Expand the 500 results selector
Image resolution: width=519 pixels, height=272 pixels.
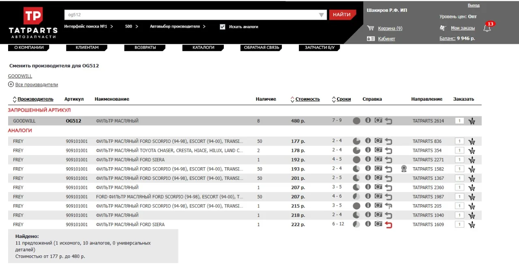[132, 26]
